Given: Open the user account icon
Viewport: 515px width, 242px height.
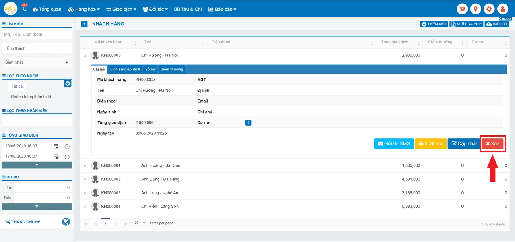Looking at the screenshot, I should click(x=503, y=9).
